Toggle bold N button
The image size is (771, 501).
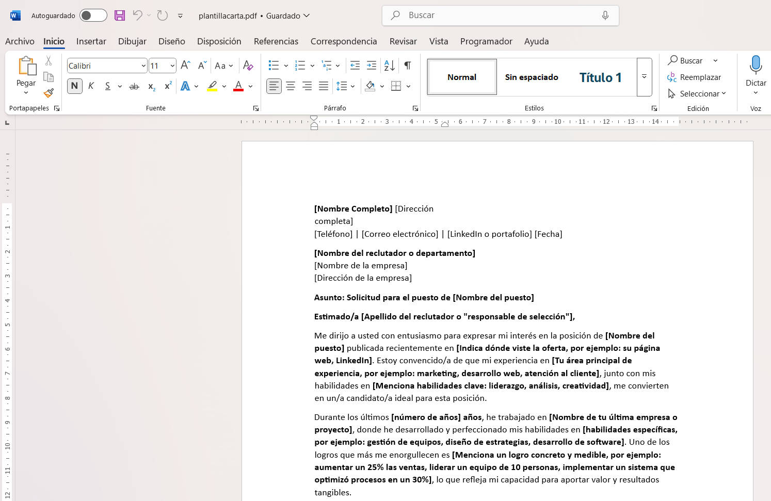(75, 86)
